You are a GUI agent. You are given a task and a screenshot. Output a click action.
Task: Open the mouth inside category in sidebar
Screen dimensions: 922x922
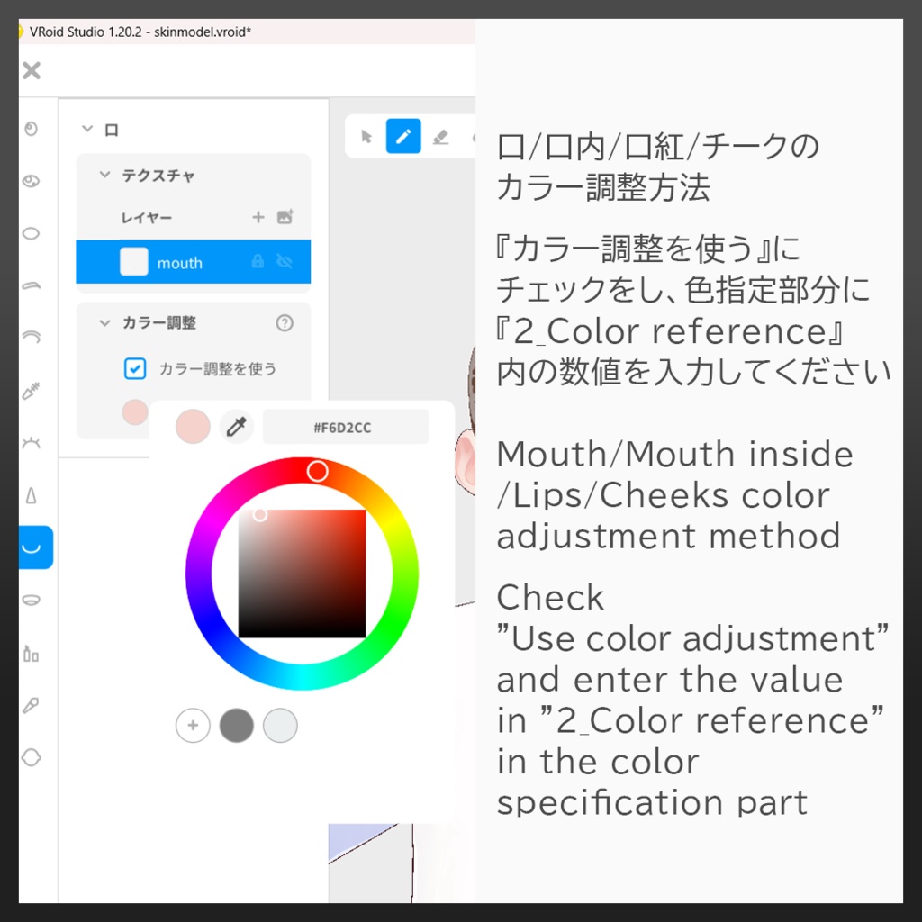click(32, 600)
